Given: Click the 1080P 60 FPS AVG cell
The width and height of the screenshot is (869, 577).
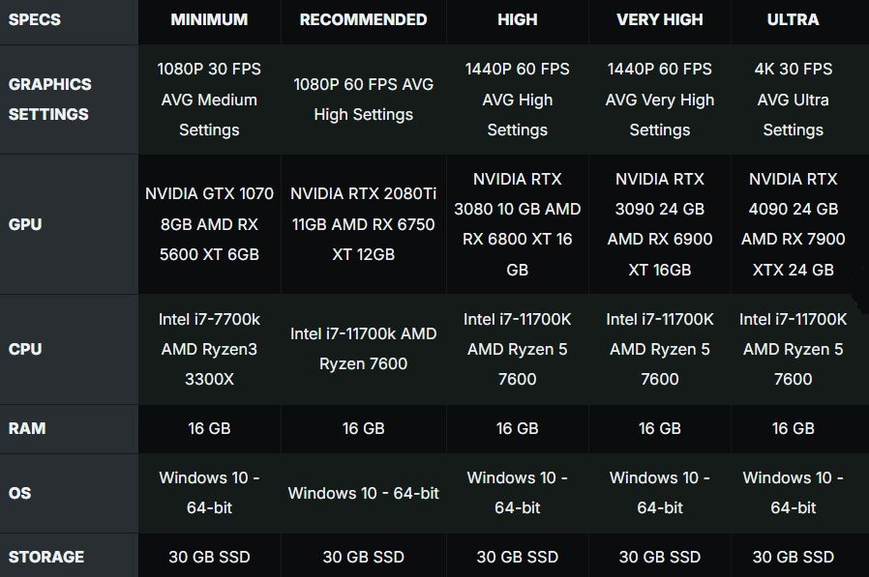Looking at the screenshot, I should click(363, 99).
